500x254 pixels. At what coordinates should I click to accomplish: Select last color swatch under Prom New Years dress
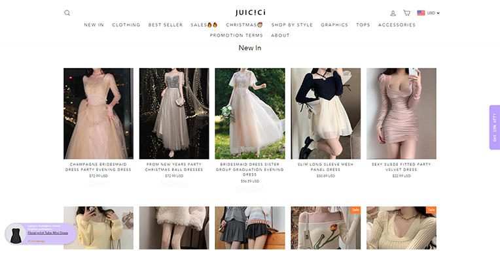pos(185,183)
